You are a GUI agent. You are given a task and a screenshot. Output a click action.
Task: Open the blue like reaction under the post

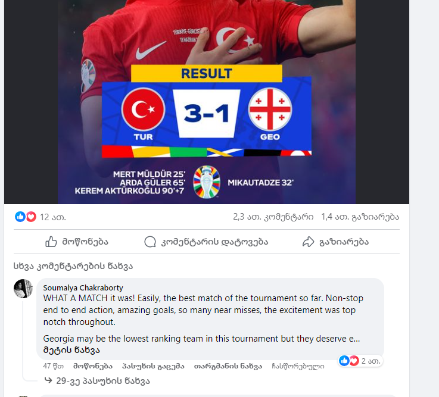(x=20, y=217)
